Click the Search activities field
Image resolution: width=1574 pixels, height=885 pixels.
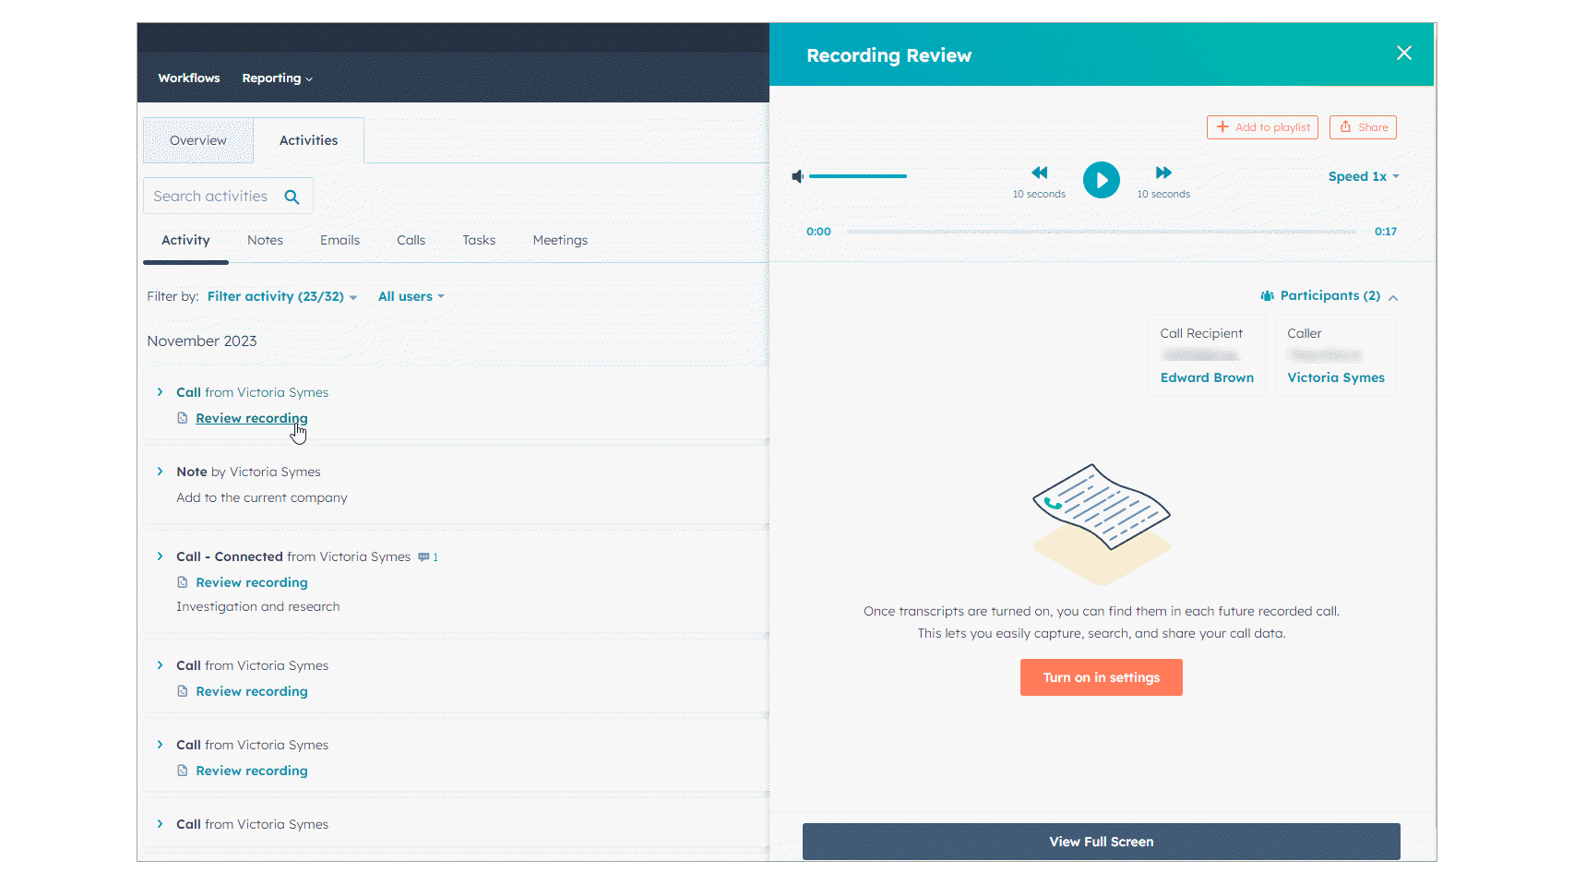(x=210, y=197)
